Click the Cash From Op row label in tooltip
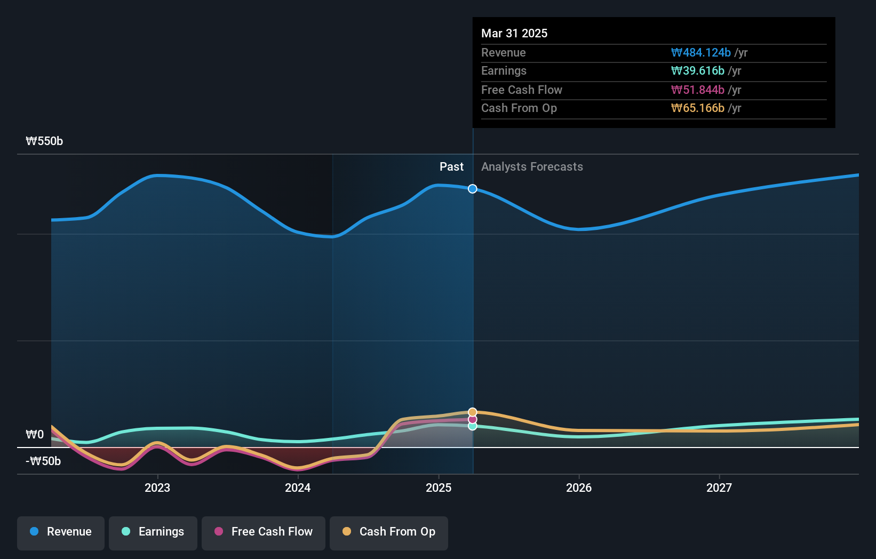Screen dimensions: 876x559 tap(519, 108)
